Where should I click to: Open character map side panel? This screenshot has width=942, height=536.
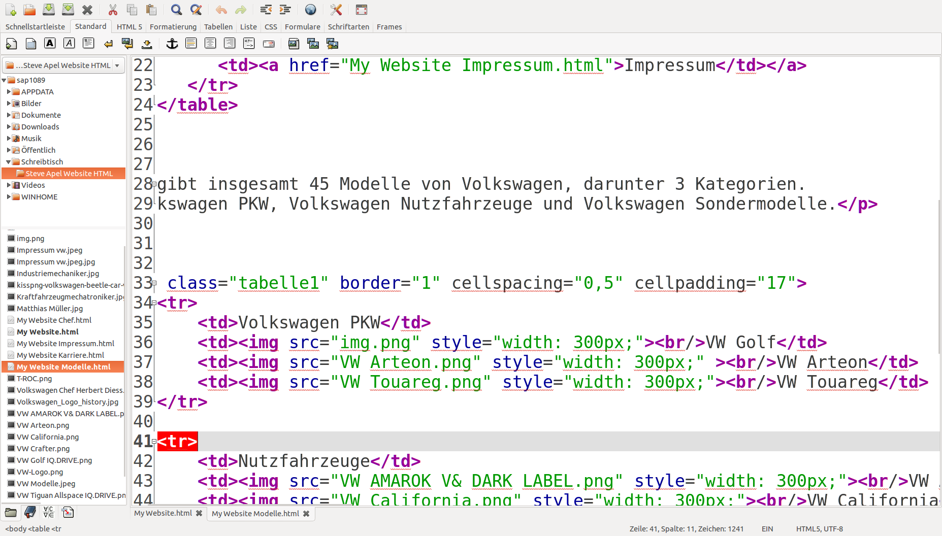pyautogui.click(x=49, y=512)
